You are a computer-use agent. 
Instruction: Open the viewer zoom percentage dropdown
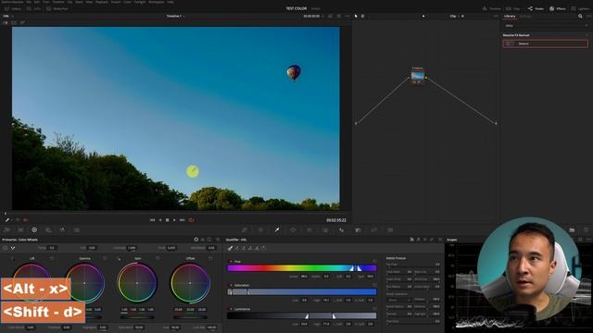[x=7, y=17]
